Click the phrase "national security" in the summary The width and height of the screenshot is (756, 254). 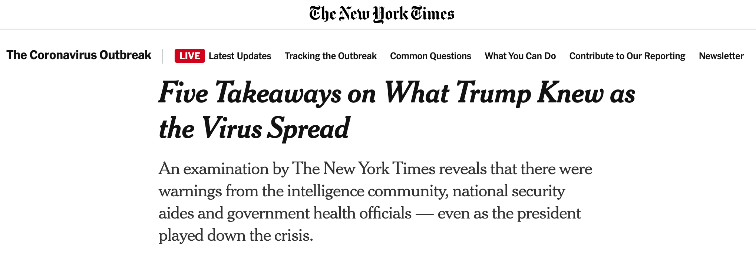coord(509,191)
